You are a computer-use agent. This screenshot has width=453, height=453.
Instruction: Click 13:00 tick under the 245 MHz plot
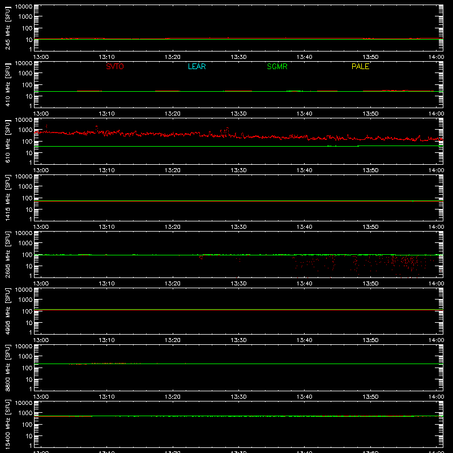point(41,57)
